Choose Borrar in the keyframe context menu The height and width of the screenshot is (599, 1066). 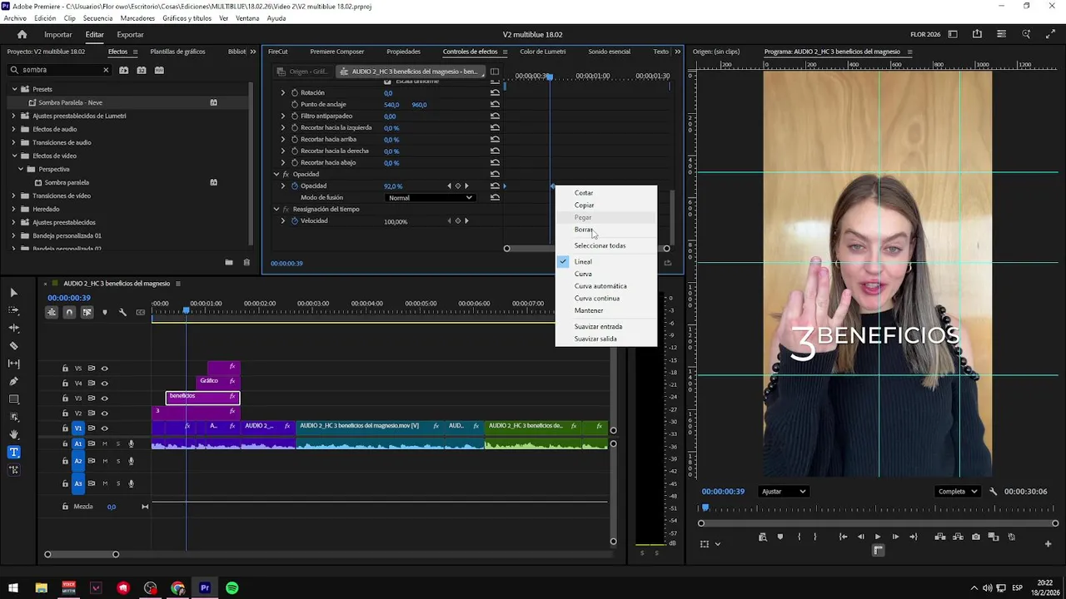coord(584,230)
